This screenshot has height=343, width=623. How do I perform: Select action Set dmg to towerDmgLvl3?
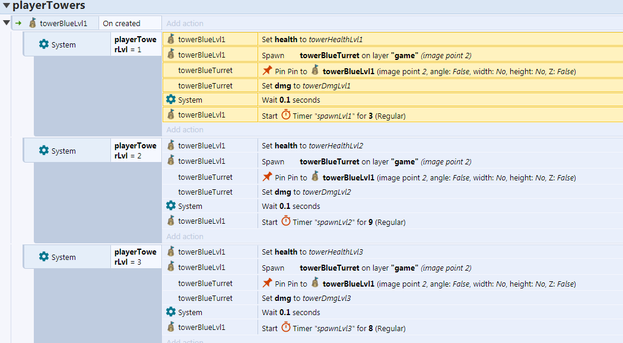(x=306, y=298)
